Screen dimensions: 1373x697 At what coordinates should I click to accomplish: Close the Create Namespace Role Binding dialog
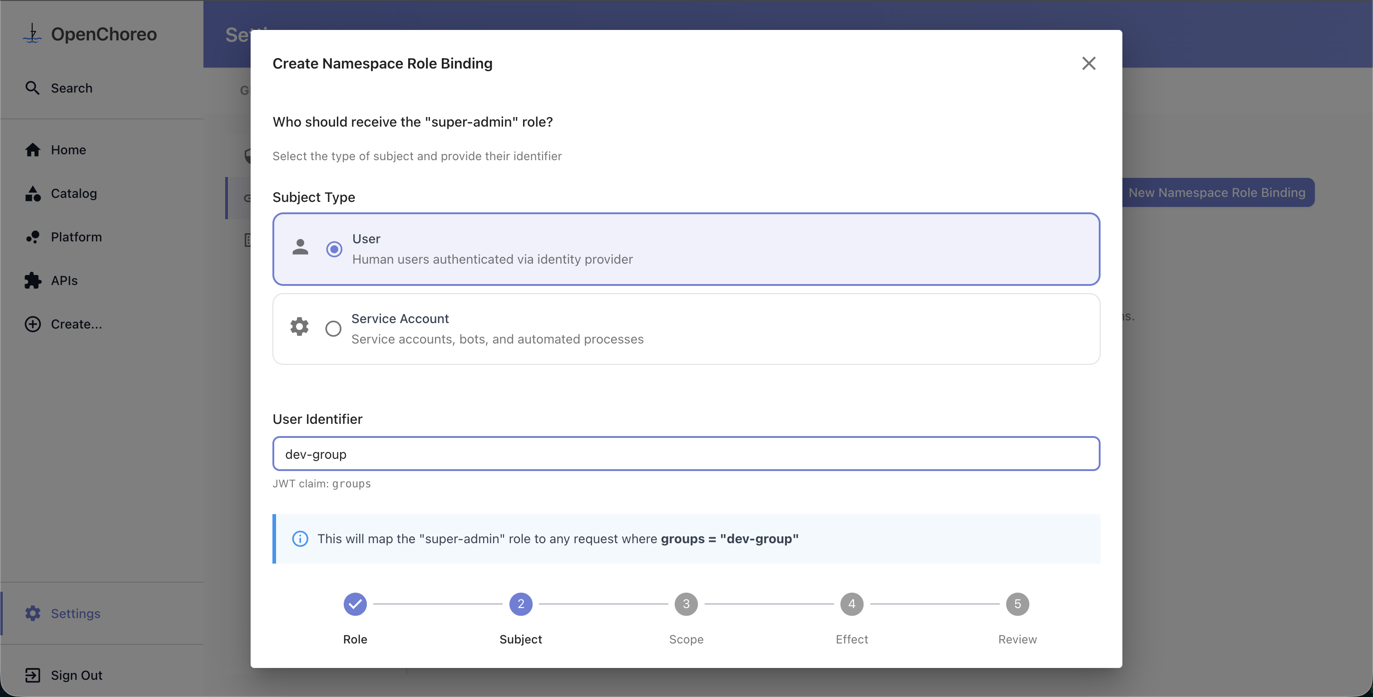coord(1088,64)
